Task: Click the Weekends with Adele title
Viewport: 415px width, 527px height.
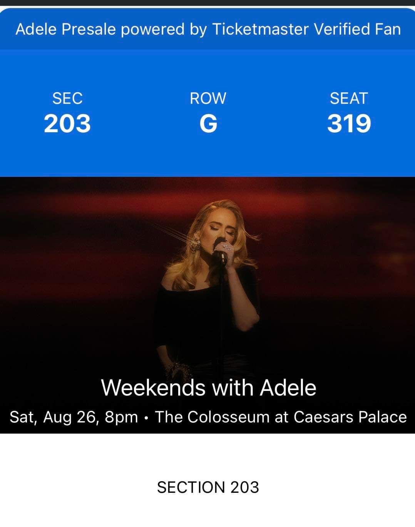Action: (x=208, y=387)
